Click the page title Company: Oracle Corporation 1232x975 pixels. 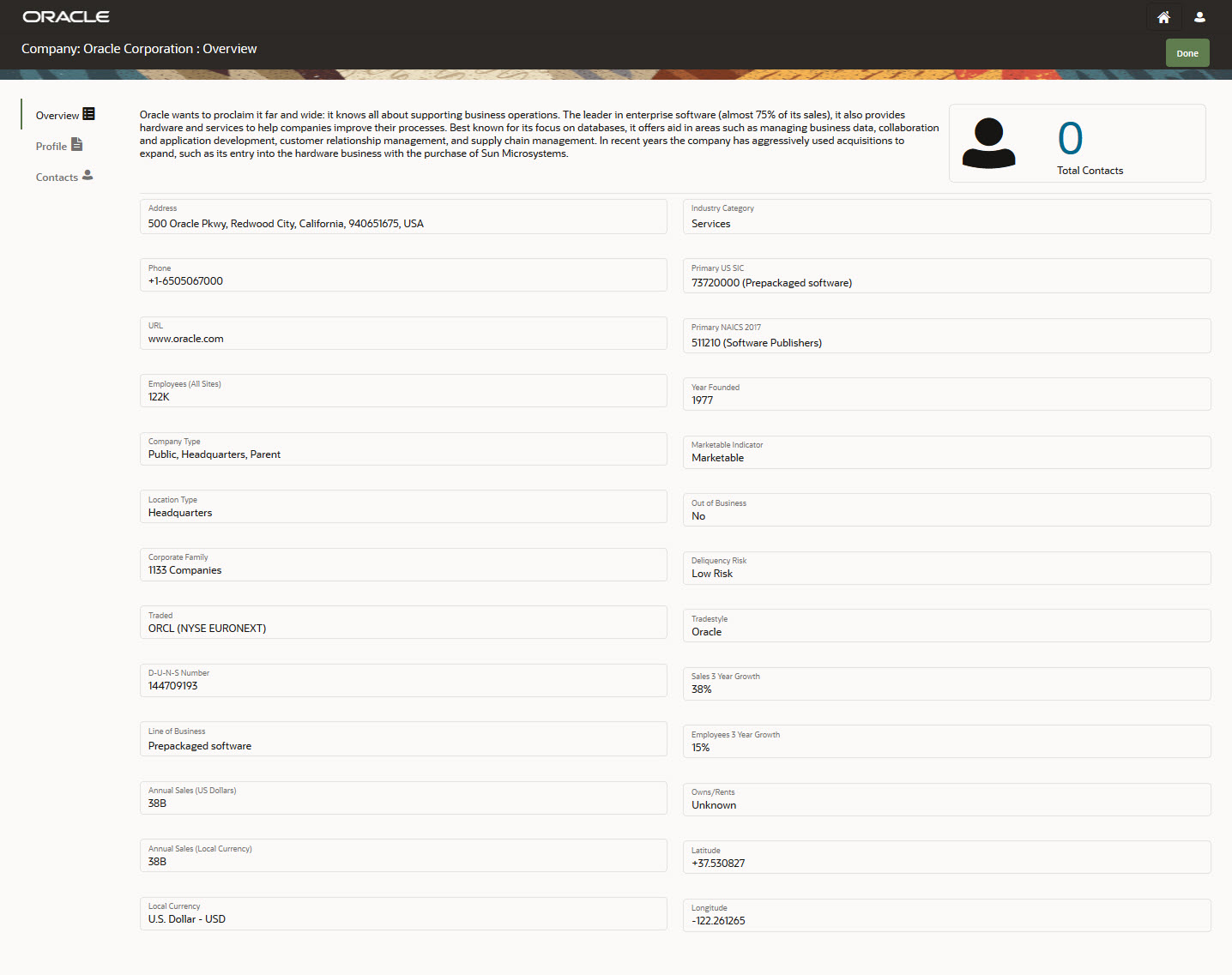click(x=139, y=49)
